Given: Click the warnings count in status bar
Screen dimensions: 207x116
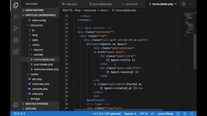Looking at the screenshot, I should coord(22,114).
